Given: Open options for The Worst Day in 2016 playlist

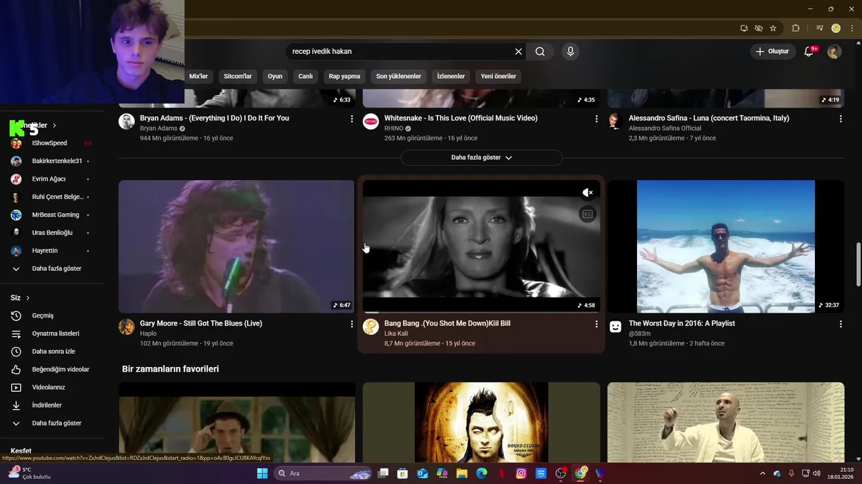Looking at the screenshot, I should pos(840,324).
